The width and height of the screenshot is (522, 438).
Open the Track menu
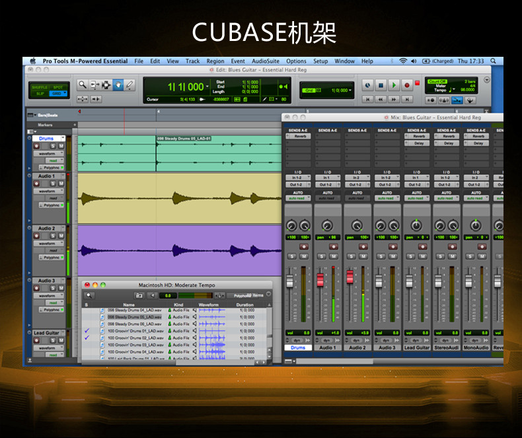[192, 61]
